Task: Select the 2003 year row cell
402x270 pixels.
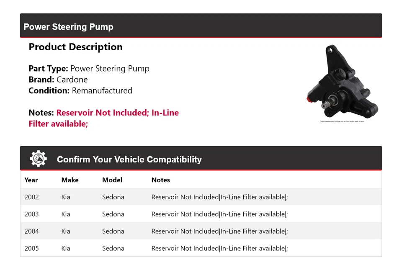Action: click(x=31, y=214)
